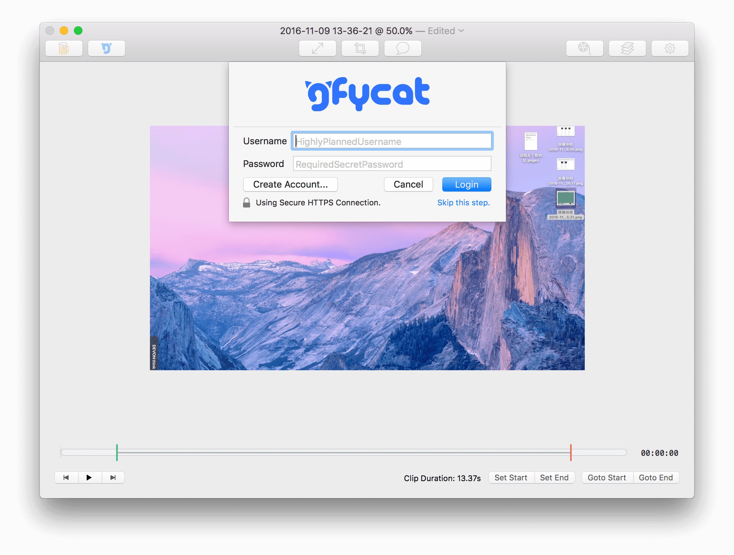Play the clip
This screenshot has width=734, height=555.
[90, 478]
